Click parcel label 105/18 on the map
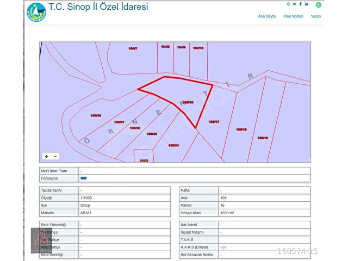 point(241,129)
